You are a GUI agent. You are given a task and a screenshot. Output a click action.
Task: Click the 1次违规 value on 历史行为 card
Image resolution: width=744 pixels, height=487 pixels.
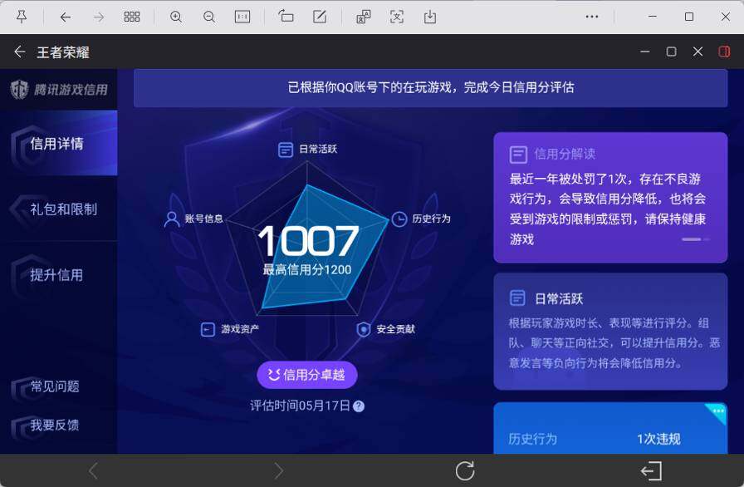point(658,439)
